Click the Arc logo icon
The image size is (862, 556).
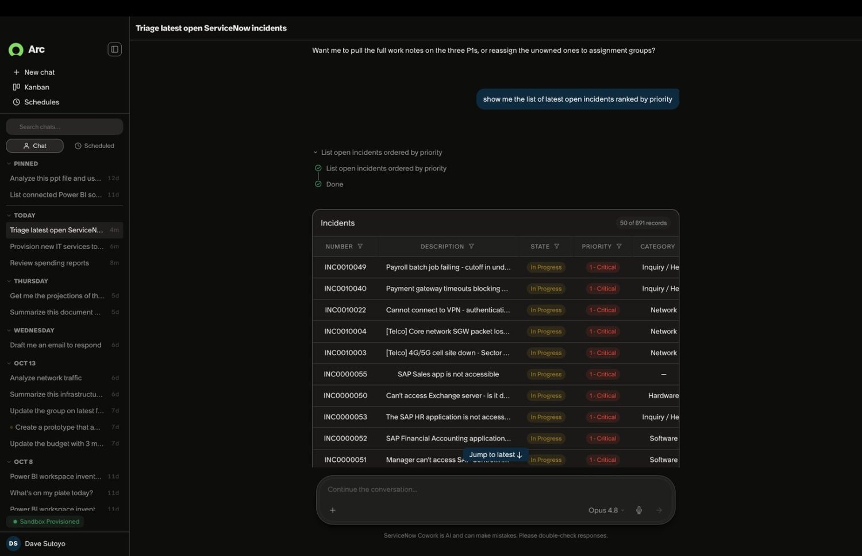16,50
